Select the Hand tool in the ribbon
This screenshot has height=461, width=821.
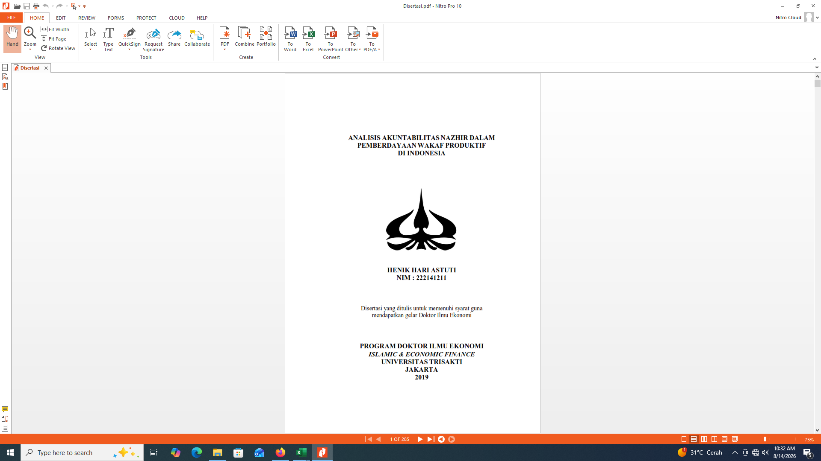(x=12, y=38)
